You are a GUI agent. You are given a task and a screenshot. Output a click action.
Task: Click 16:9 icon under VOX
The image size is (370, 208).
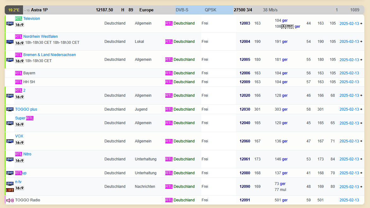(19, 143)
